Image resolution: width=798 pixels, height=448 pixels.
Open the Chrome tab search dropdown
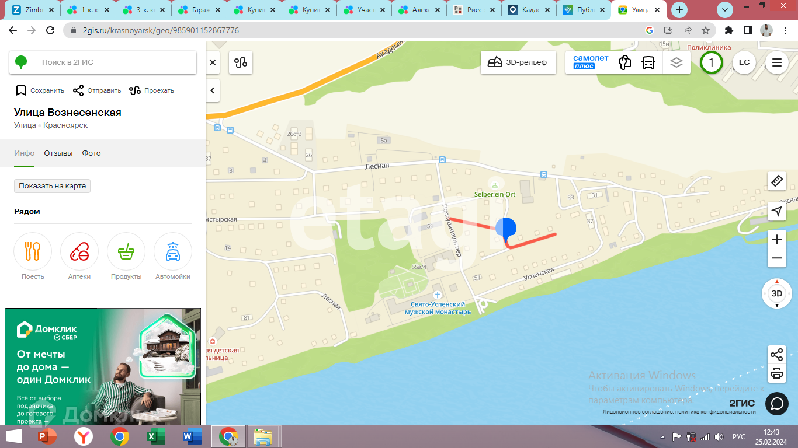pos(725,9)
